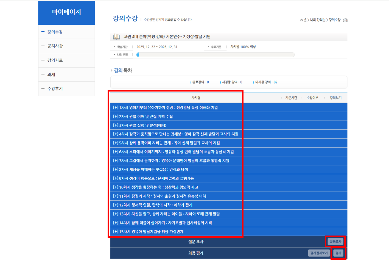The image size is (389, 260).
Task: Expand 6차시 소리에서 이야기까지 lesson
Action: 173,152
